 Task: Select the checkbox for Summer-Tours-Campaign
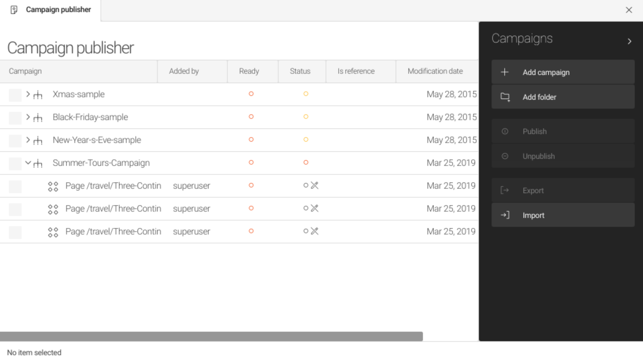tap(15, 164)
